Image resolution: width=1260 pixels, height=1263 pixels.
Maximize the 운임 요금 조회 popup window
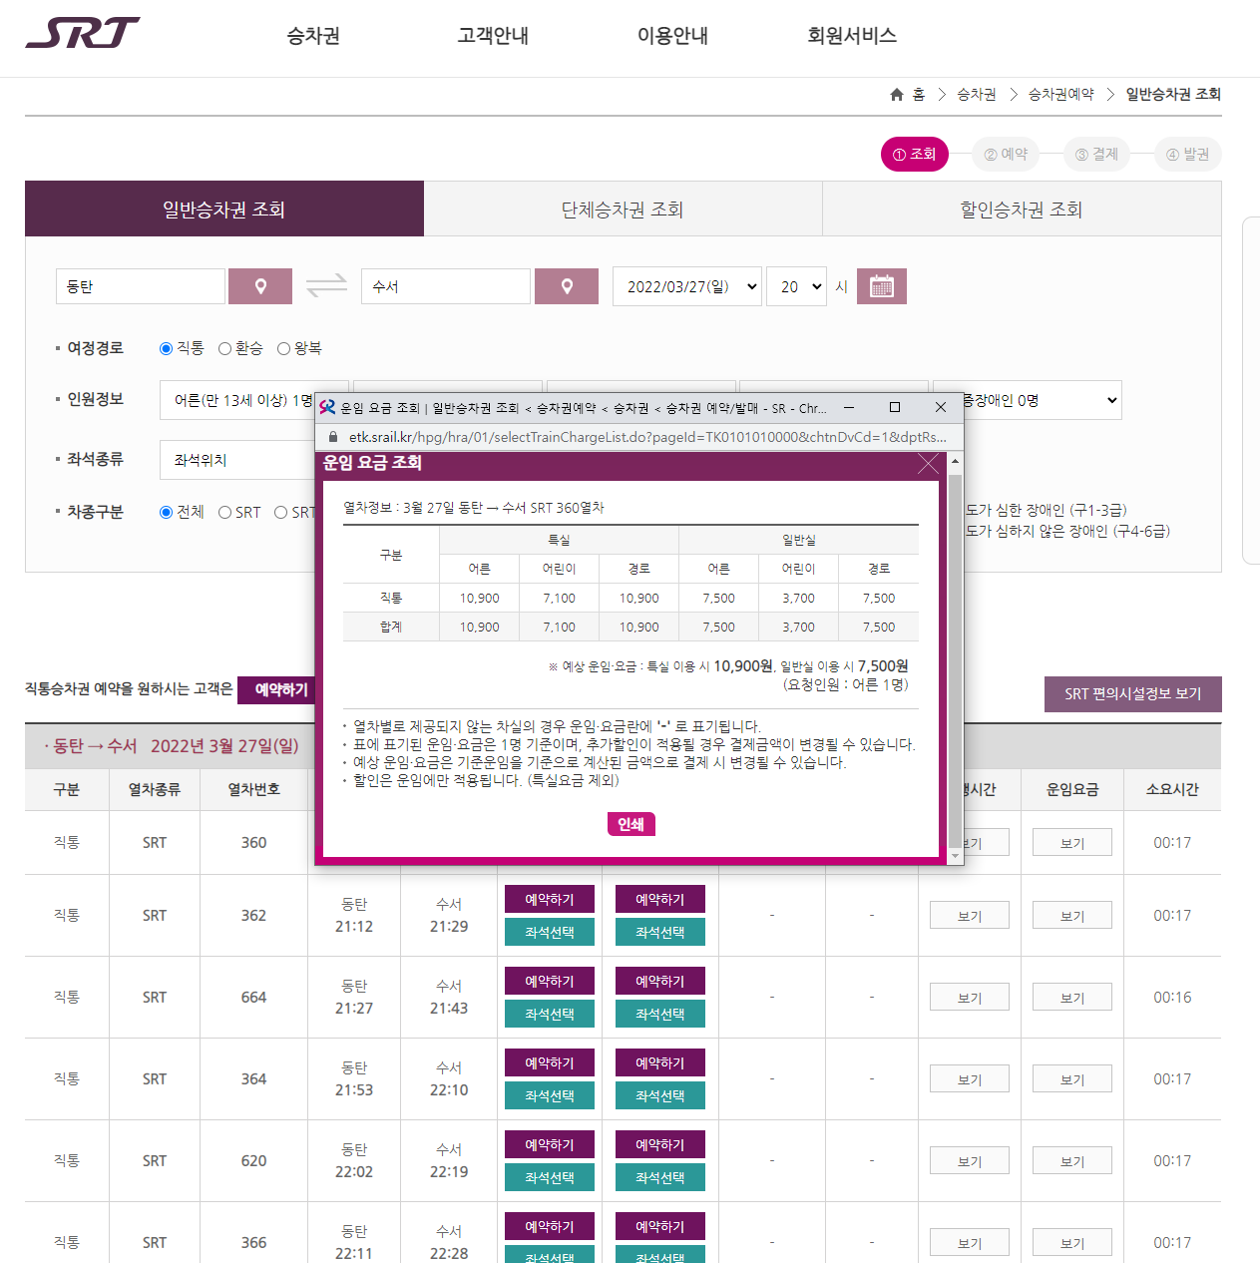(x=895, y=407)
